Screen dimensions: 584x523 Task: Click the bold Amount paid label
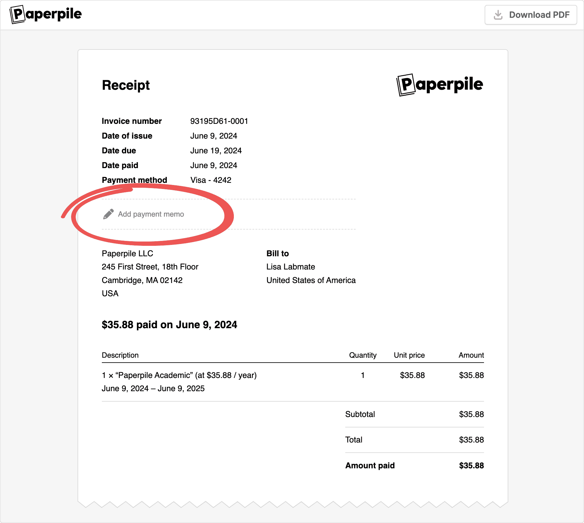(x=370, y=466)
